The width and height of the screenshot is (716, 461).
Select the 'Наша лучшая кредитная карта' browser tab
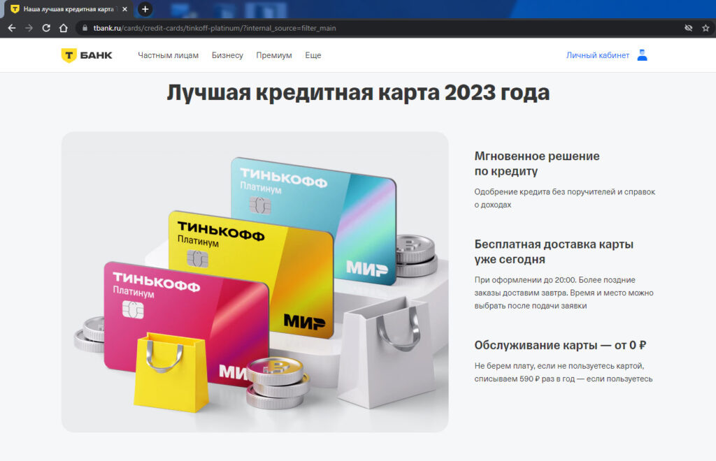(x=68, y=9)
